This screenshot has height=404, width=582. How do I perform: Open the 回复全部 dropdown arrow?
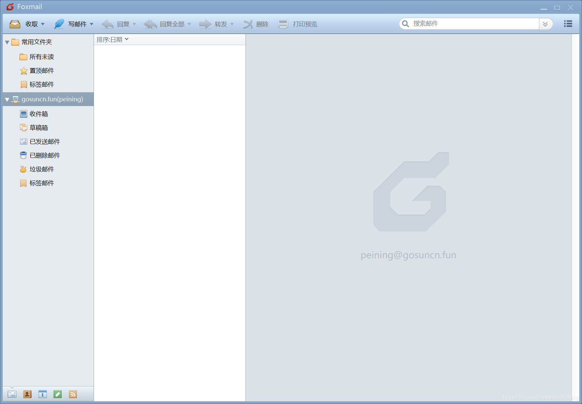tap(189, 24)
